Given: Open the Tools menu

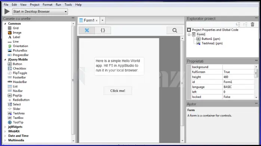Looking at the screenshot, I should click(x=68, y=4).
